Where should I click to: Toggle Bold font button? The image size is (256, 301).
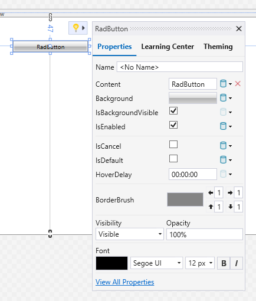pos(224,263)
